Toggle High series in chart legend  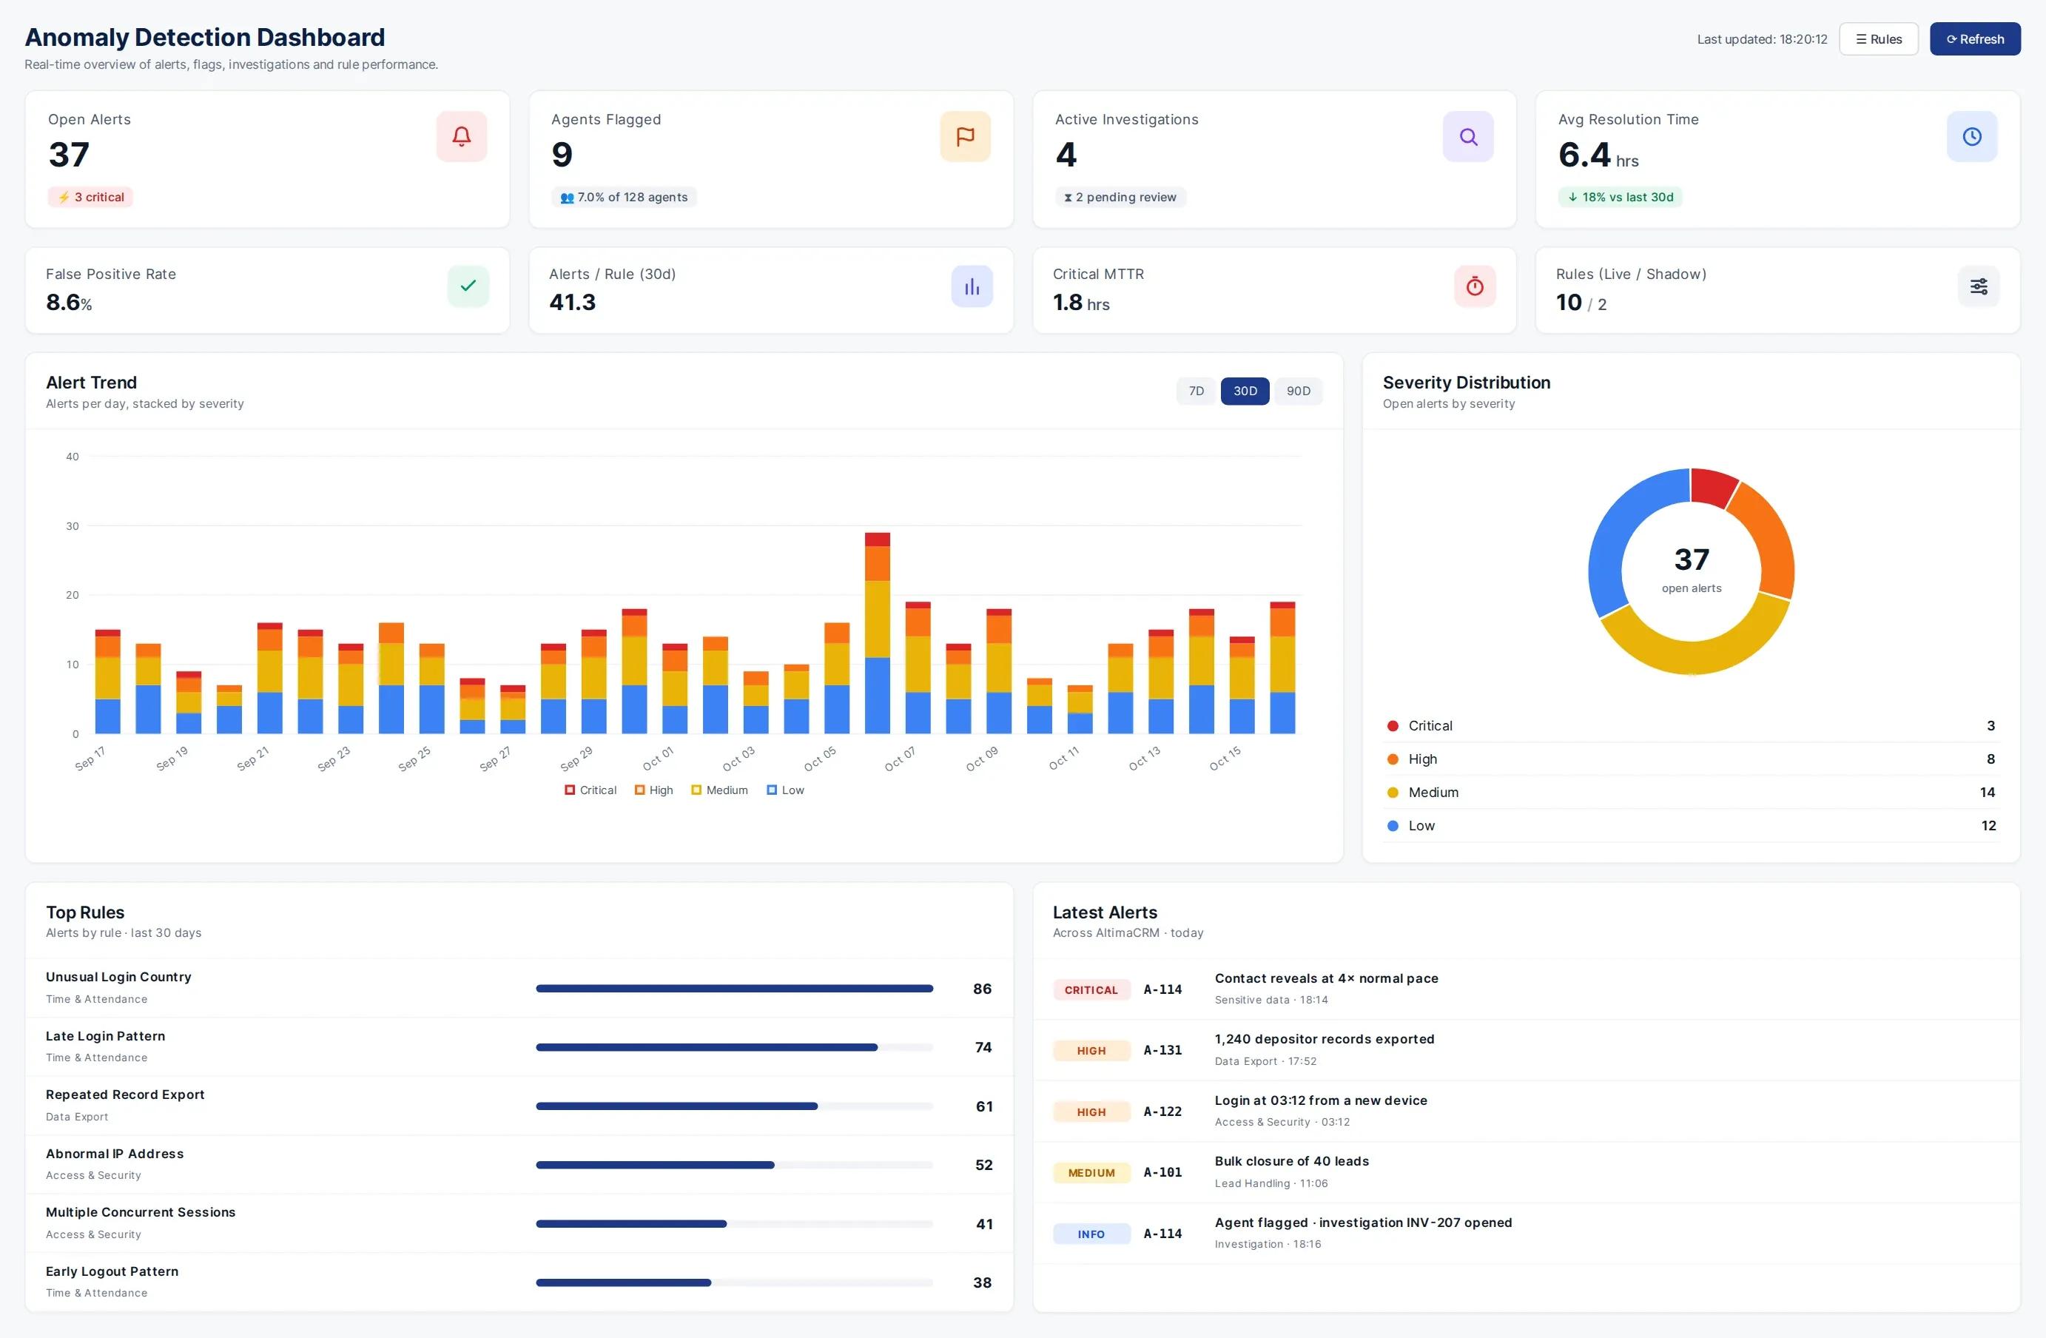pyautogui.click(x=654, y=790)
